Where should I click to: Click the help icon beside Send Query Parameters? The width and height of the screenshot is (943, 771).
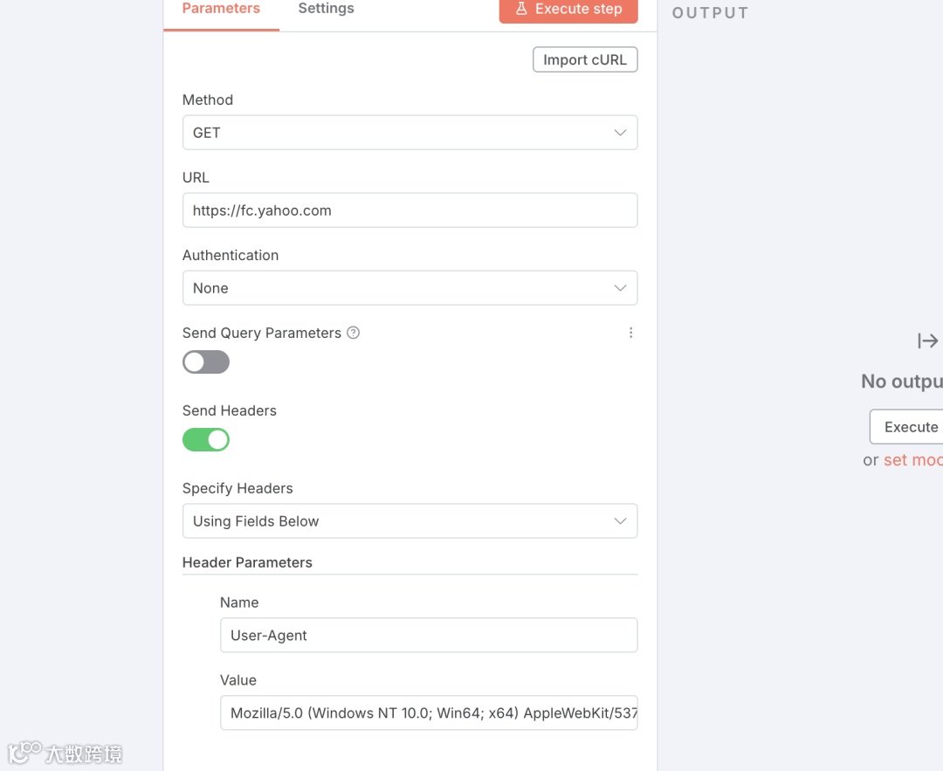point(353,333)
